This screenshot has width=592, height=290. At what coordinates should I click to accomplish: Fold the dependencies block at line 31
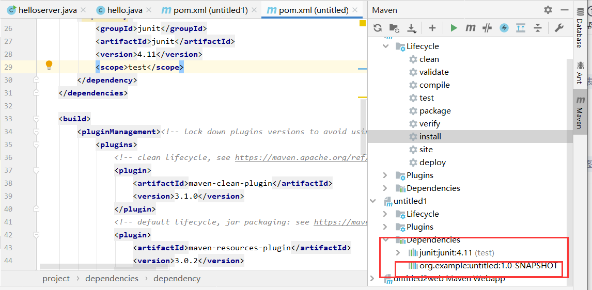(36, 93)
